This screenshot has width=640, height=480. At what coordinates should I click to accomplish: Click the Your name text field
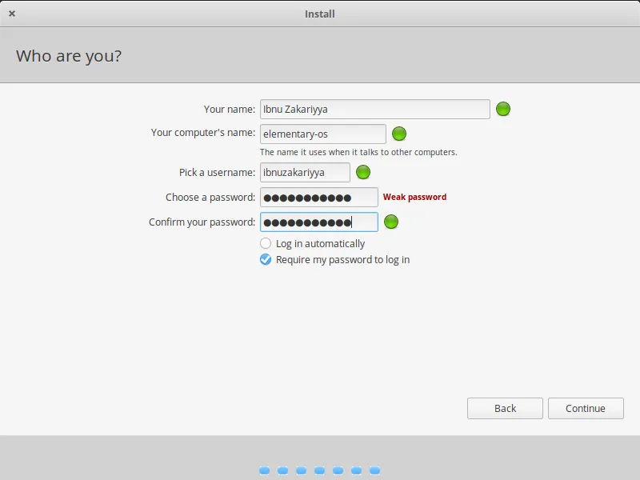374,110
